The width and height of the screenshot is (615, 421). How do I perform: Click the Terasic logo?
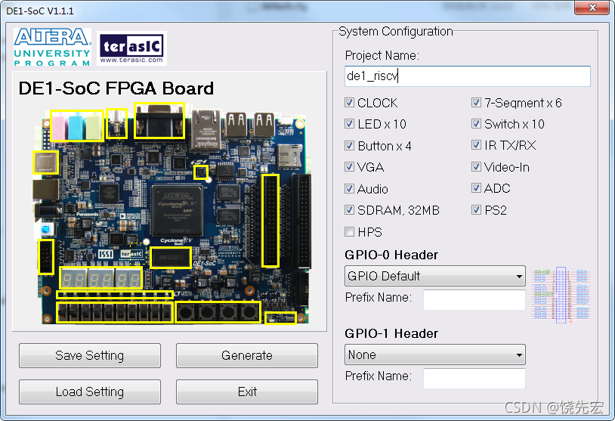[x=131, y=48]
